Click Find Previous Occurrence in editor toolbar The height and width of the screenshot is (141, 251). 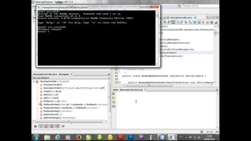pos(165,22)
